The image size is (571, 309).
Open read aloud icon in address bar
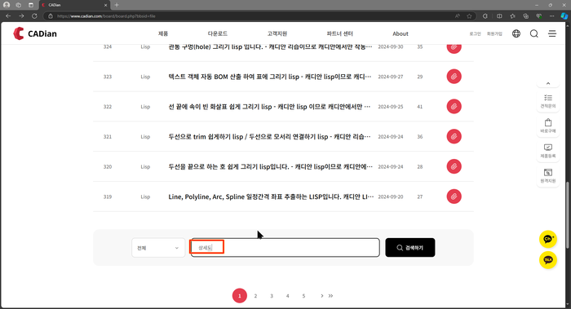click(x=457, y=16)
